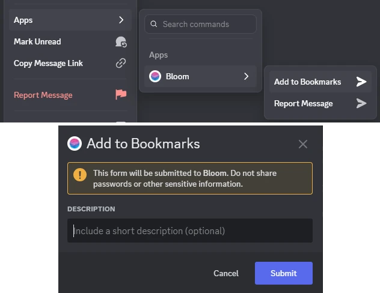Click the arrow icon beside Bloom's Report Message
Screen dimensions: 380x293
[361, 103]
